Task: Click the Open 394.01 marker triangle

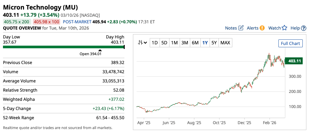Action: pos(100,50)
